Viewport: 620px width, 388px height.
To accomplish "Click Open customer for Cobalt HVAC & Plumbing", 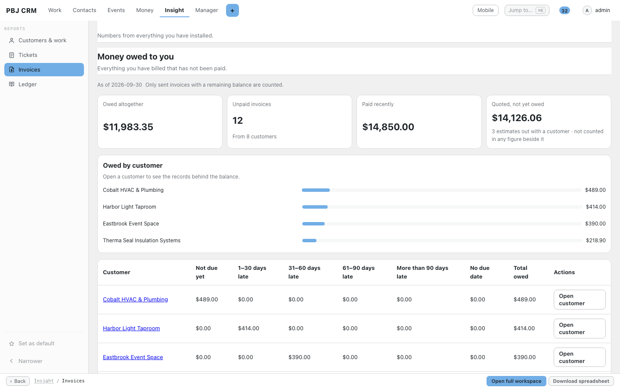I will point(580,300).
